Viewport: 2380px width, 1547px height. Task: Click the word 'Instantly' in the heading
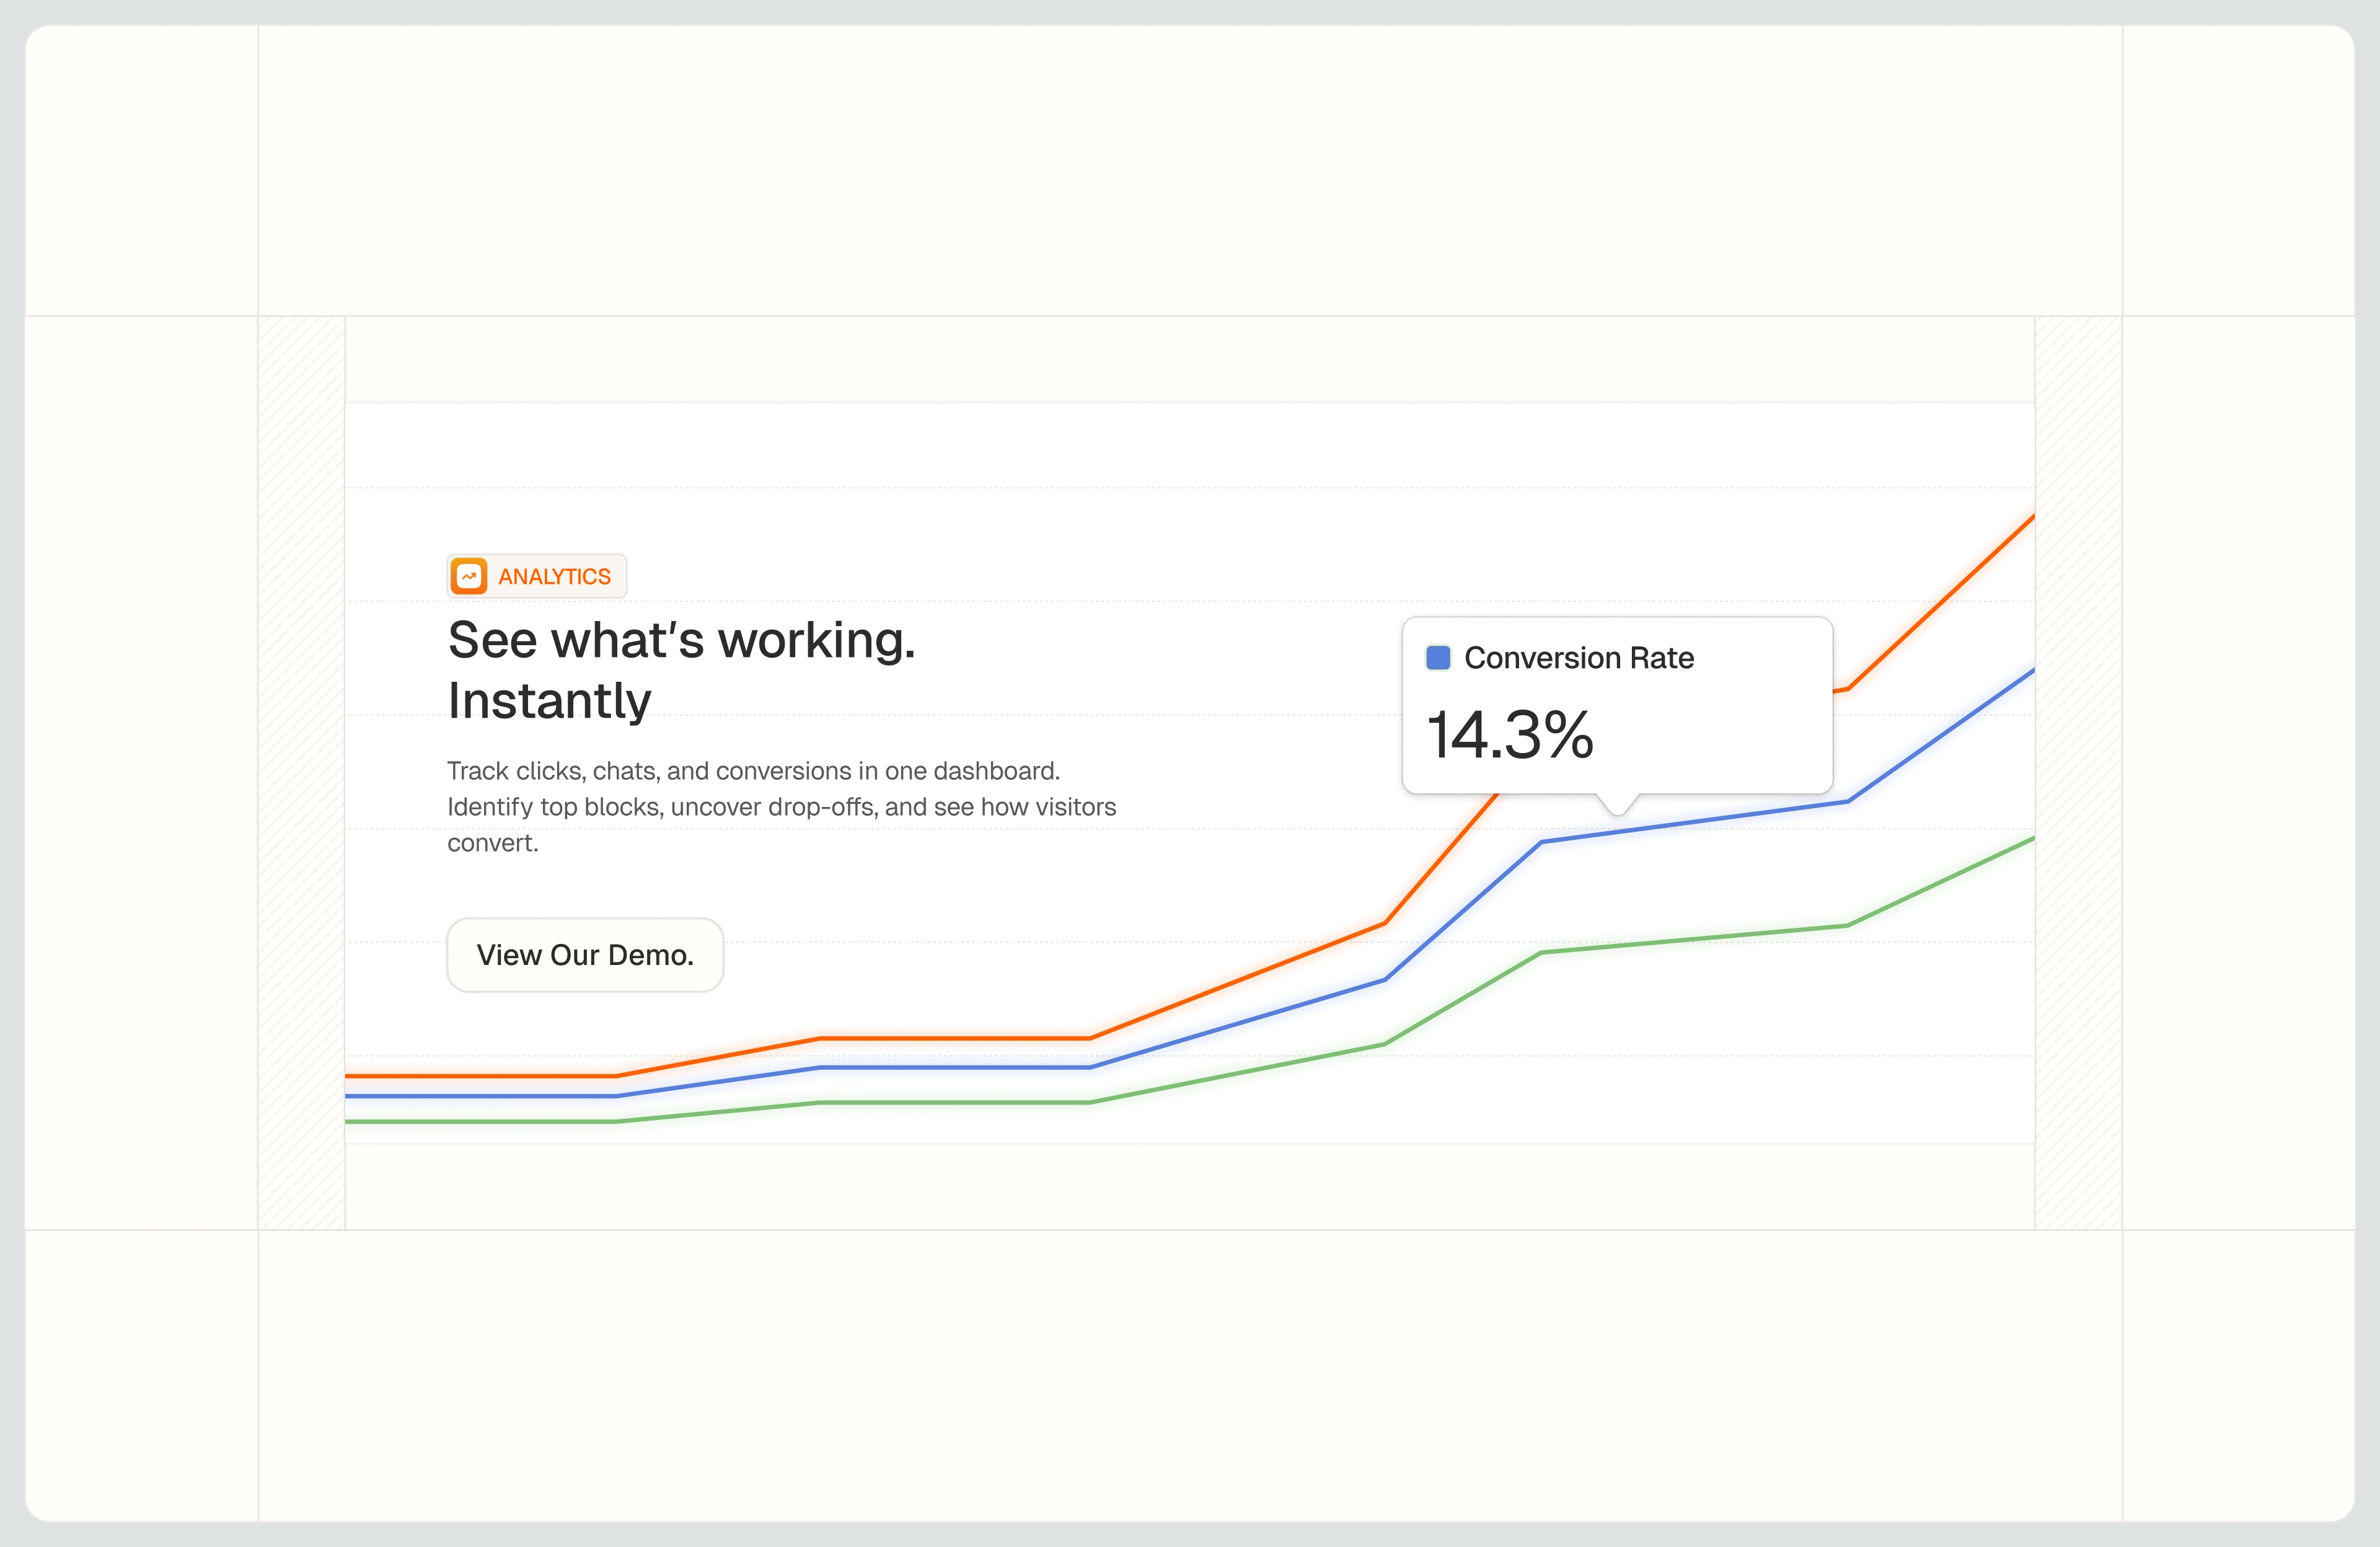[x=549, y=700]
